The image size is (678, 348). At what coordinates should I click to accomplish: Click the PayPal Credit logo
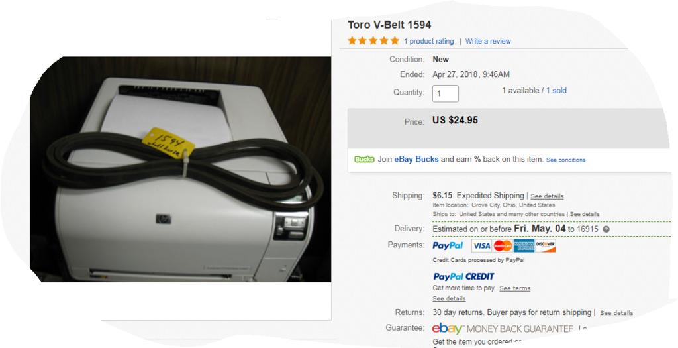(463, 276)
